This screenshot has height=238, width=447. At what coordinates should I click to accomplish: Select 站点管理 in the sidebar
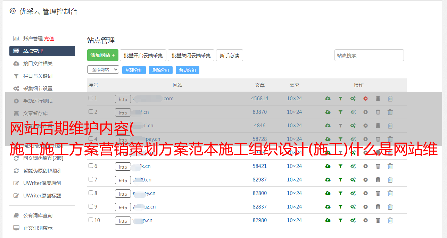pyautogui.click(x=42, y=51)
